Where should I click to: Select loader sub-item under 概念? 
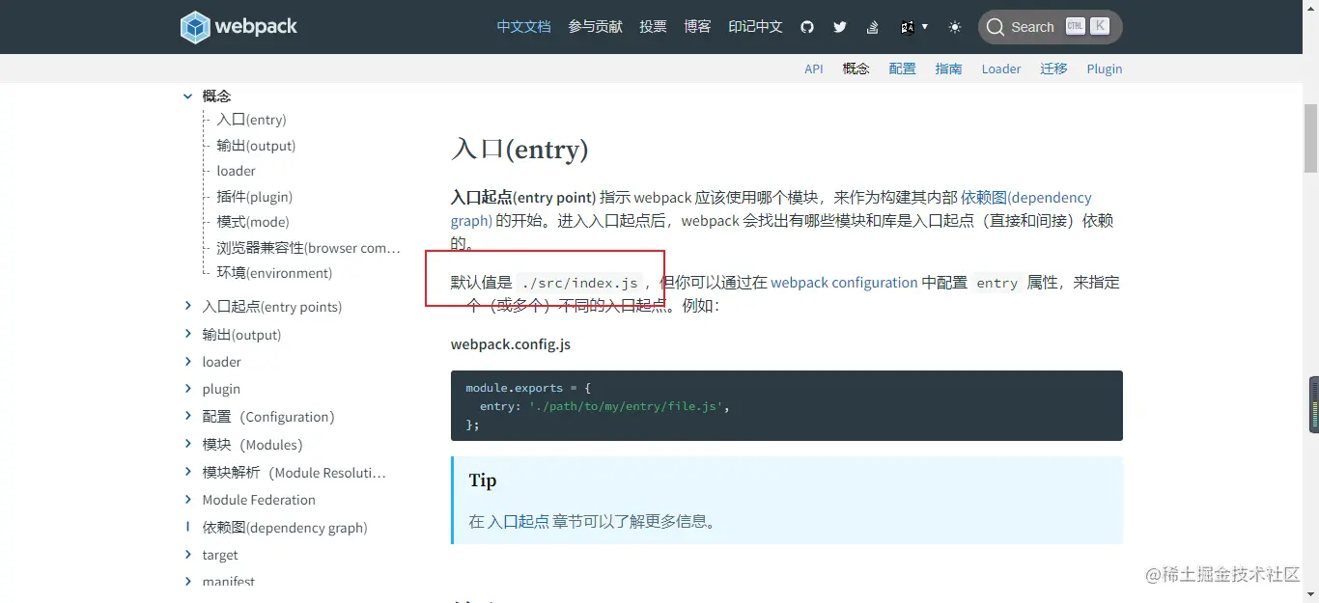(x=236, y=171)
